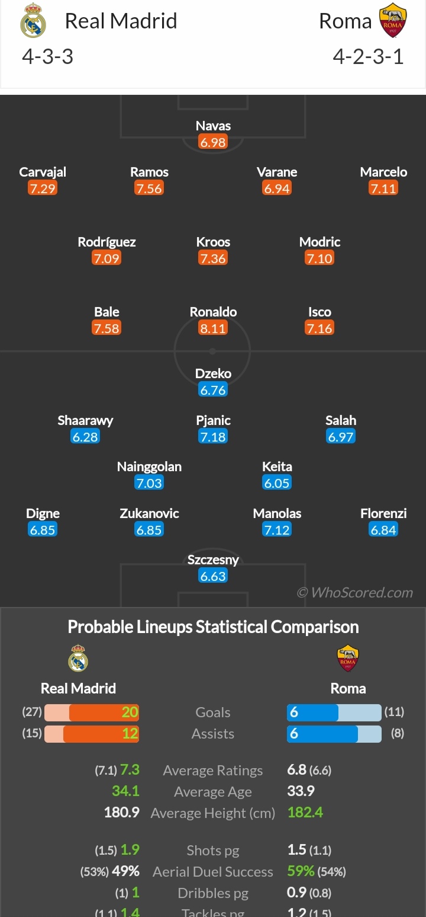Click Roma's blue Assists bar
The image size is (426, 917).
click(322, 734)
